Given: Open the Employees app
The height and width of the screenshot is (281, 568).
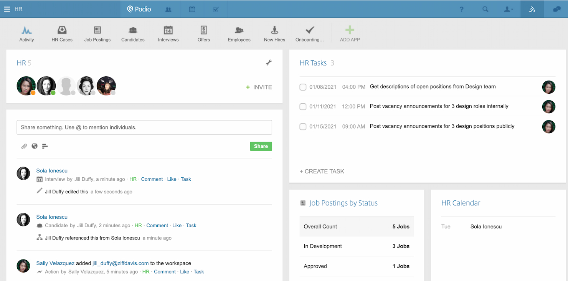Looking at the screenshot, I should click(x=239, y=34).
